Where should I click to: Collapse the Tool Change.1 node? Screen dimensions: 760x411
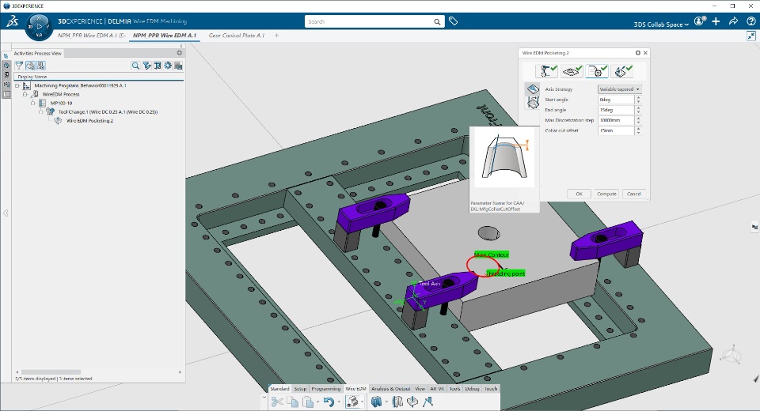(40, 111)
